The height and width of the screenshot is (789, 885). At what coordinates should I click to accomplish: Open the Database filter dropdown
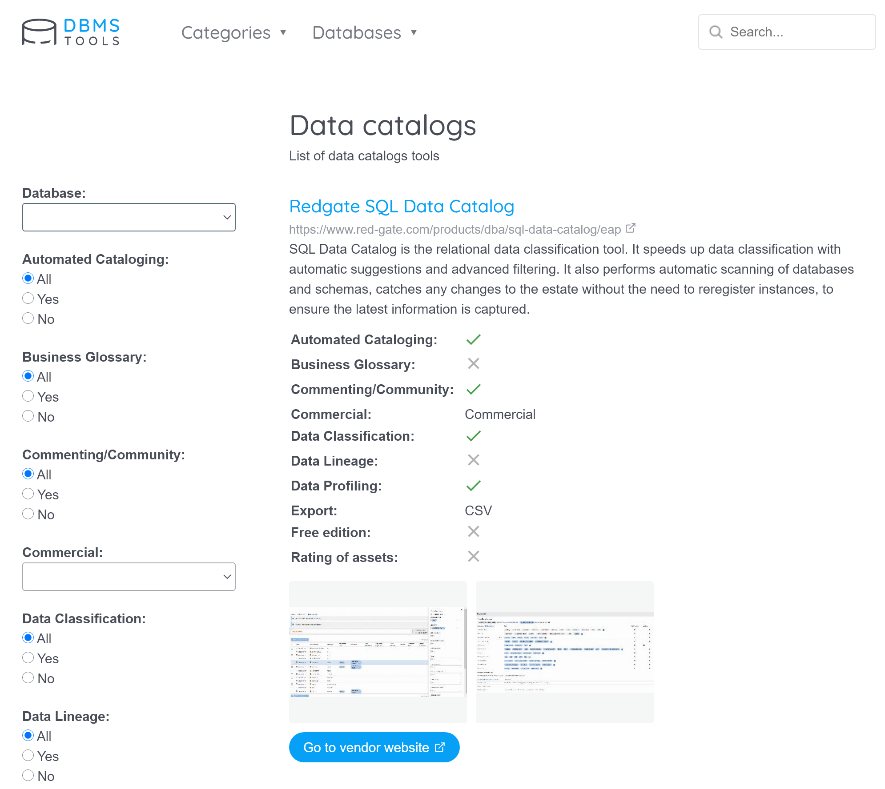click(x=129, y=217)
